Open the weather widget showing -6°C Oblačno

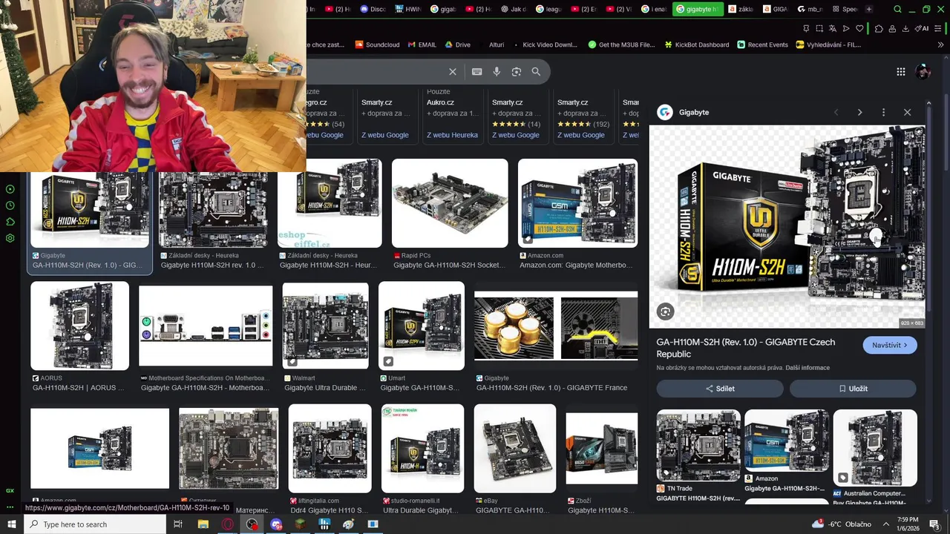tap(842, 524)
